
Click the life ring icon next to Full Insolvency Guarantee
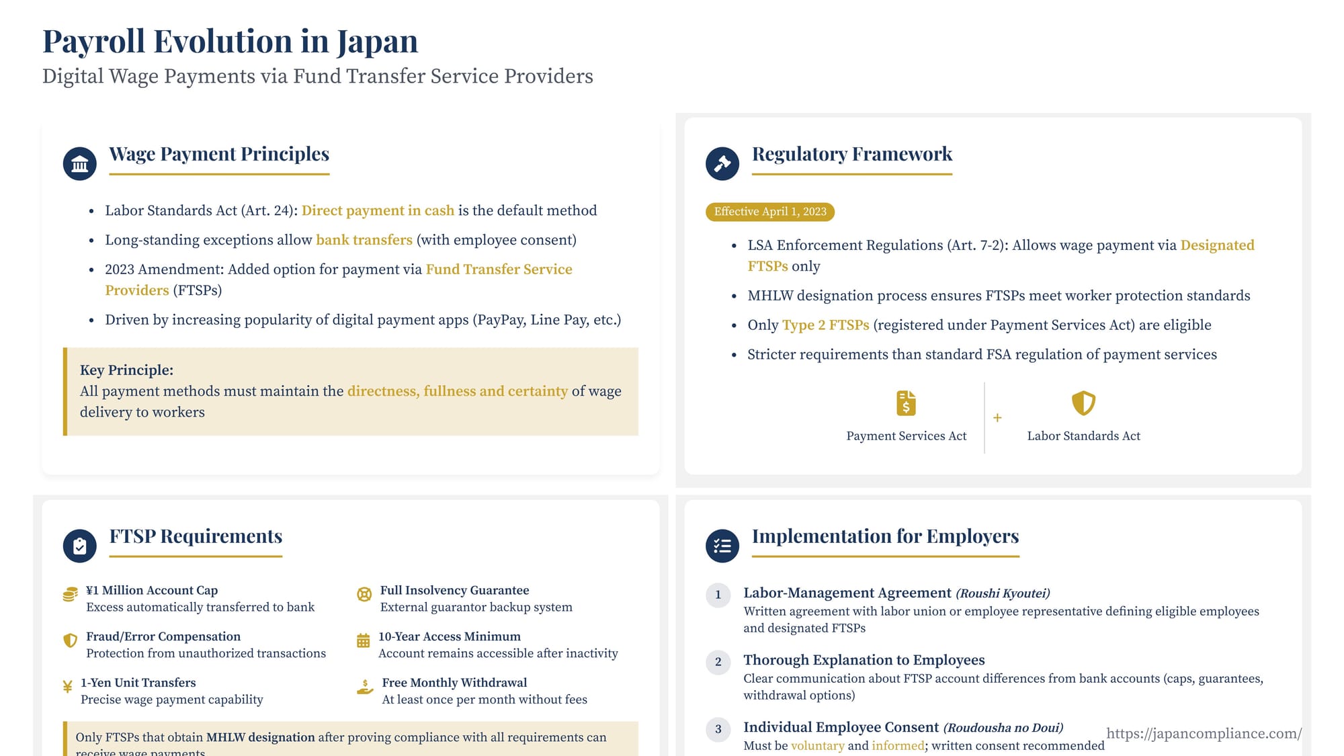[364, 594]
